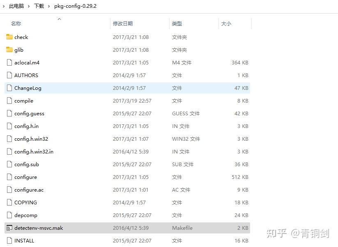The image size is (338, 247).
Task: Select the compile file
Action: (23, 101)
